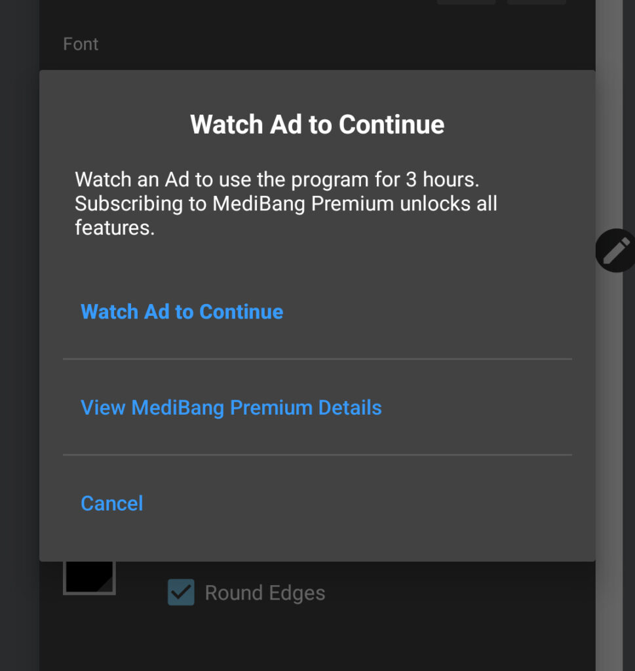Expand the Font options behind the dialog

click(x=81, y=44)
